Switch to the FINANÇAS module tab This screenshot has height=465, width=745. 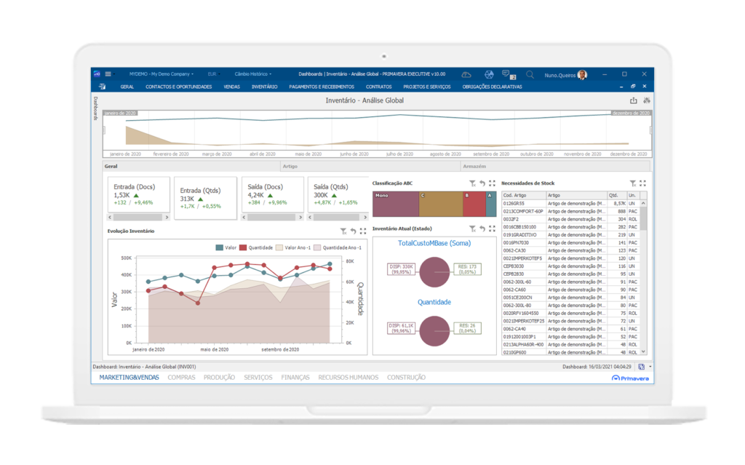(295, 378)
